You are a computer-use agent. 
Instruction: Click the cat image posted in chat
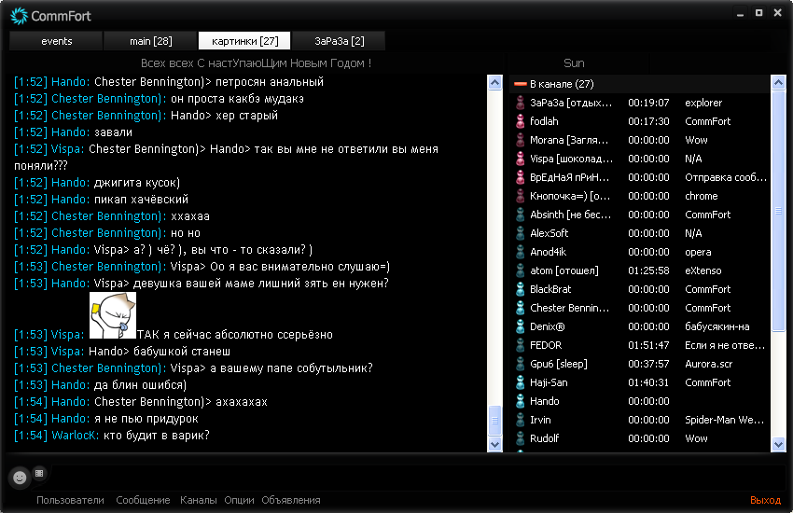click(113, 315)
